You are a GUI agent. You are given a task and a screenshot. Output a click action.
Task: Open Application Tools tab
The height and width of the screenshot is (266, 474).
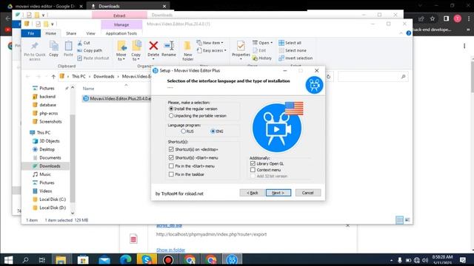point(121,33)
